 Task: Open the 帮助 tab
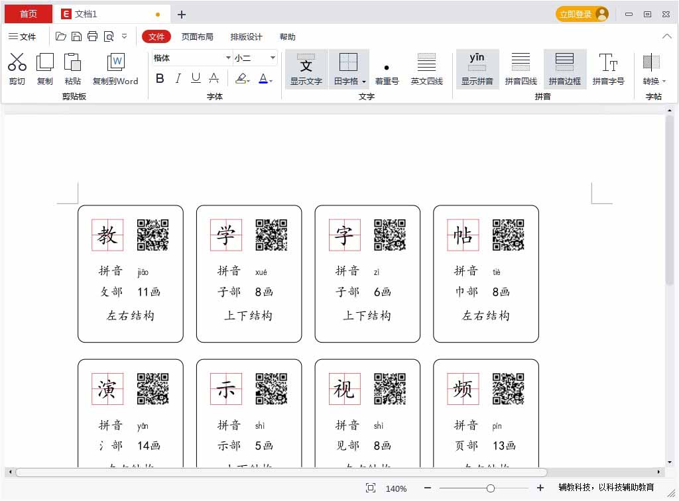[x=288, y=36]
